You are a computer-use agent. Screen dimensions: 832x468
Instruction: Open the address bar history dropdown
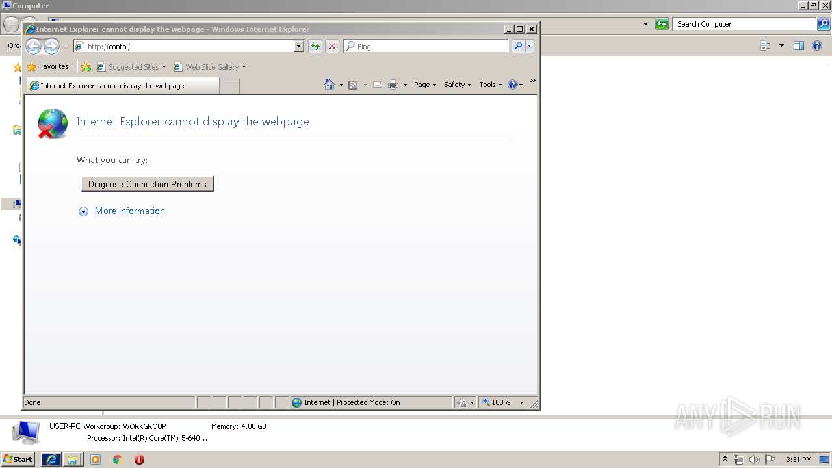tap(299, 46)
